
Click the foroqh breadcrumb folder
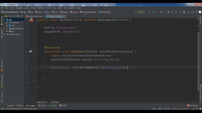tap(64, 12)
